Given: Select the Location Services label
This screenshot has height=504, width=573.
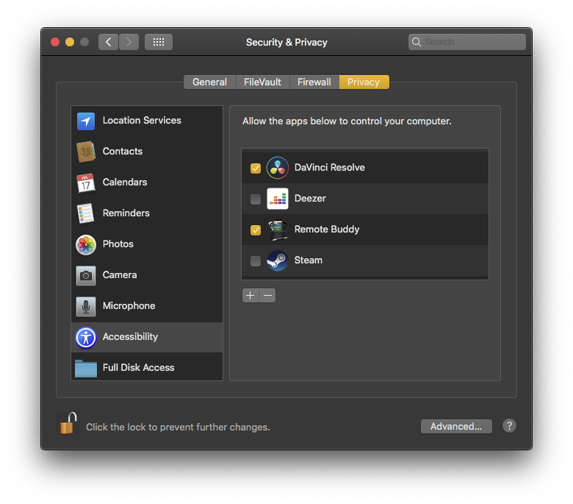Looking at the screenshot, I should coord(142,121).
